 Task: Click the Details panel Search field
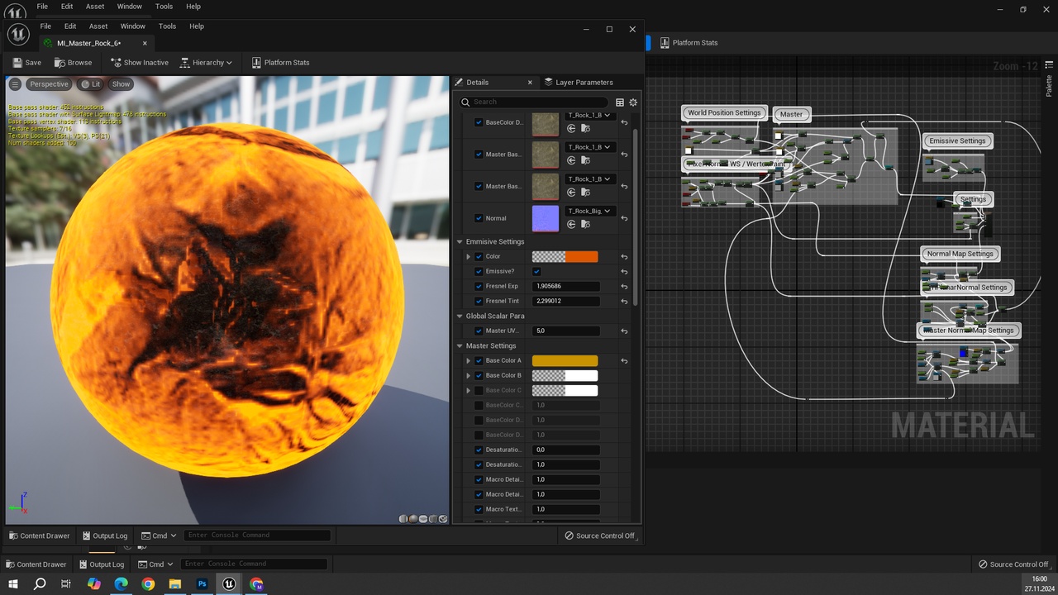point(533,102)
